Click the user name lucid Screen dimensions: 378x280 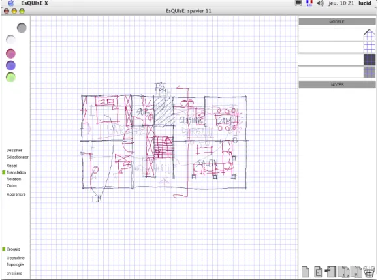coord(365,3)
